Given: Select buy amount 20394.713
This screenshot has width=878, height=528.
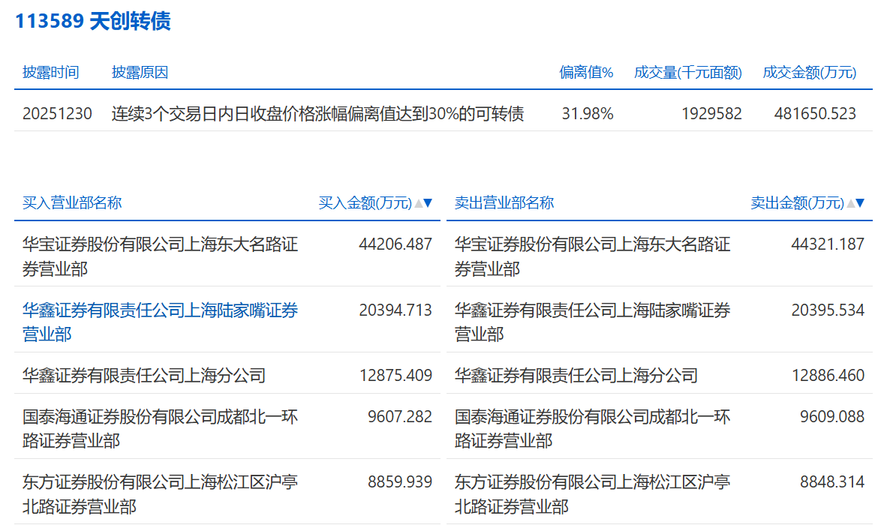Looking at the screenshot, I should pyautogui.click(x=395, y=310).
